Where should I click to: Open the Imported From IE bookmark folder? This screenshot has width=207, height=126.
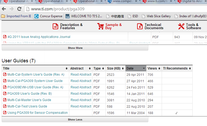coord(16,16)
